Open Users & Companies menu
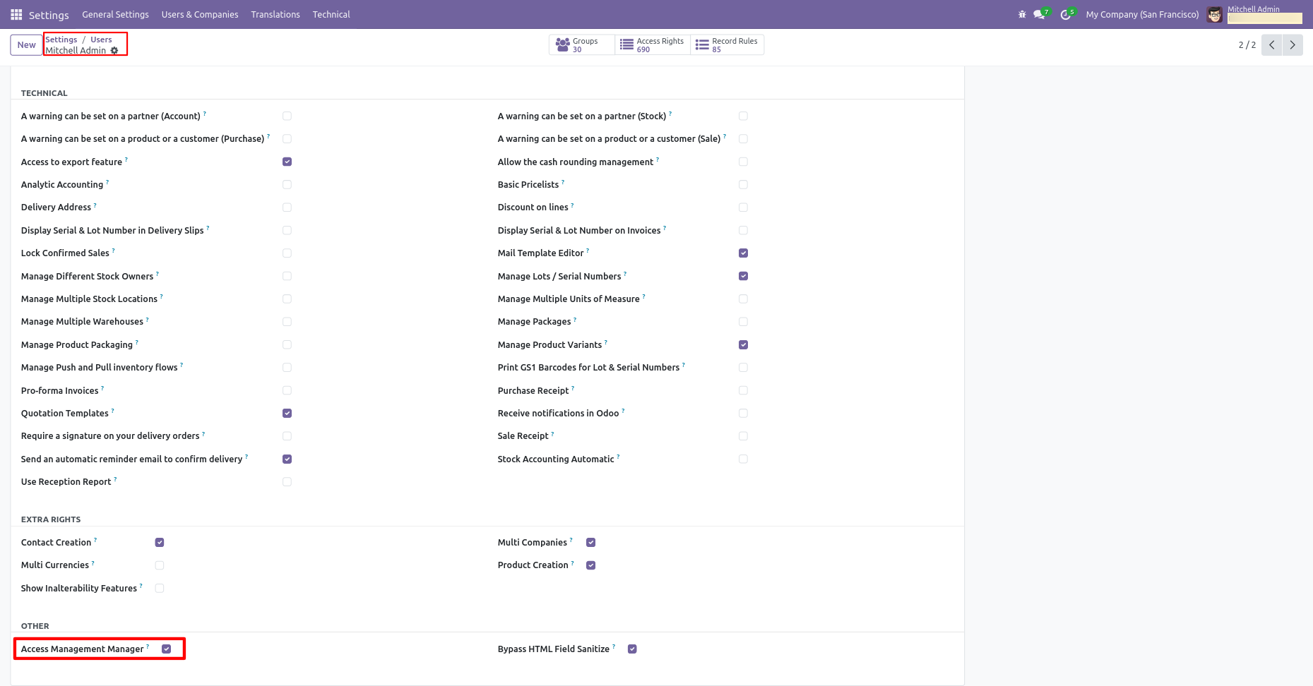This screenshot has width=1313, height=686. coord(200,14)
